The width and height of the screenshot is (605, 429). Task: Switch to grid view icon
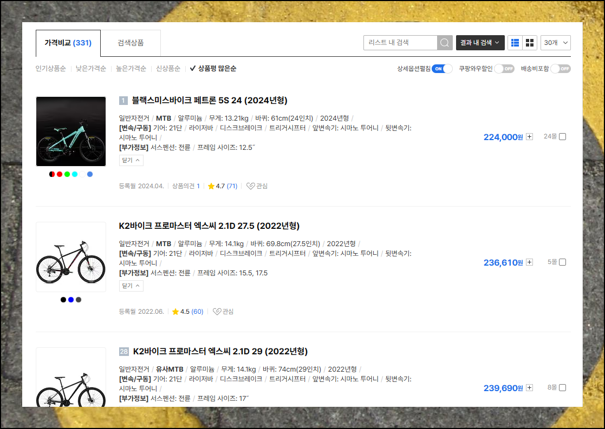pyautogui.click(x=530, y=43)
